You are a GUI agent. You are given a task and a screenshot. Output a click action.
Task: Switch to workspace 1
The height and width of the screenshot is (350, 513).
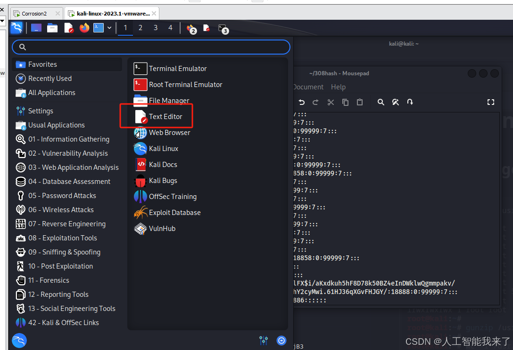point(125,28)
